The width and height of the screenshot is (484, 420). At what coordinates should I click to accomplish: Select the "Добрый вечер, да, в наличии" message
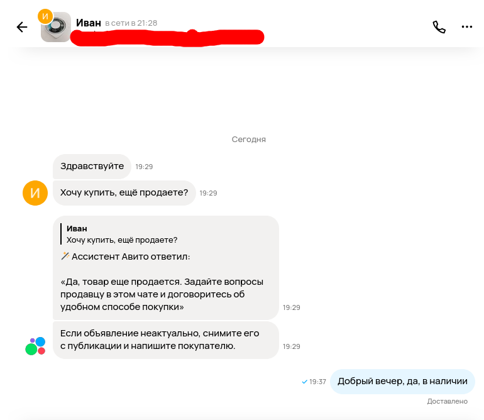(402, 382)
